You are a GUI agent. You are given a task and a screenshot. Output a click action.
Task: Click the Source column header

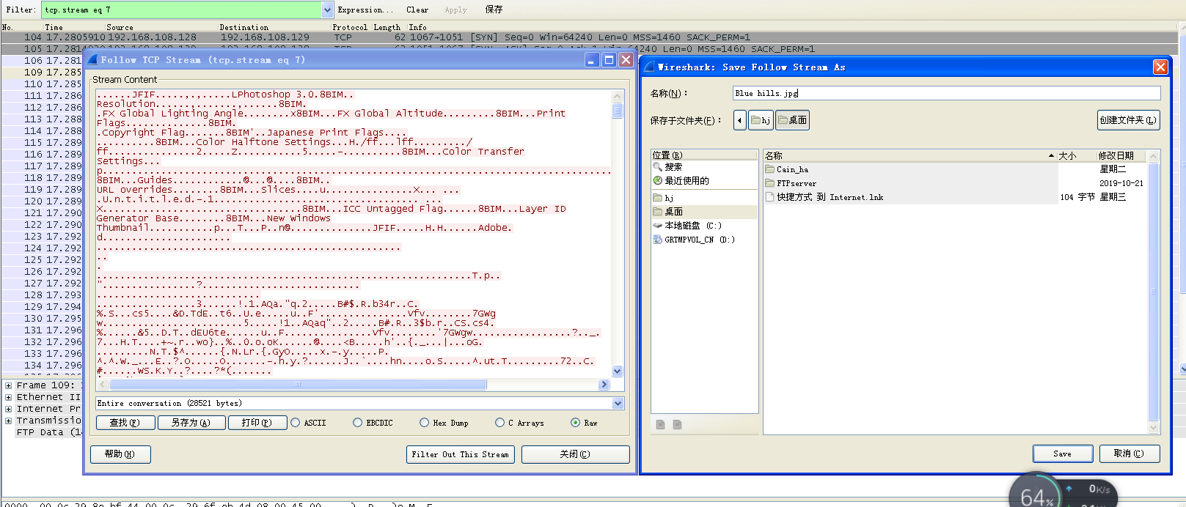[x=120, y=27]
